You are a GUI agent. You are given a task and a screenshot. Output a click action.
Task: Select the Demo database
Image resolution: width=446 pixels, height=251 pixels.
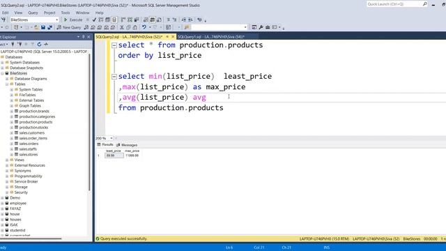click(15, 198)
